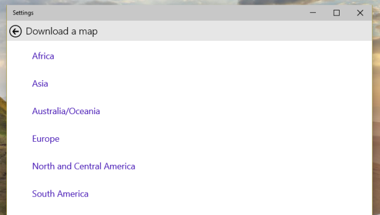Click the empty title bar area beside Settings
380x215 pixels.
coord(170,13)
